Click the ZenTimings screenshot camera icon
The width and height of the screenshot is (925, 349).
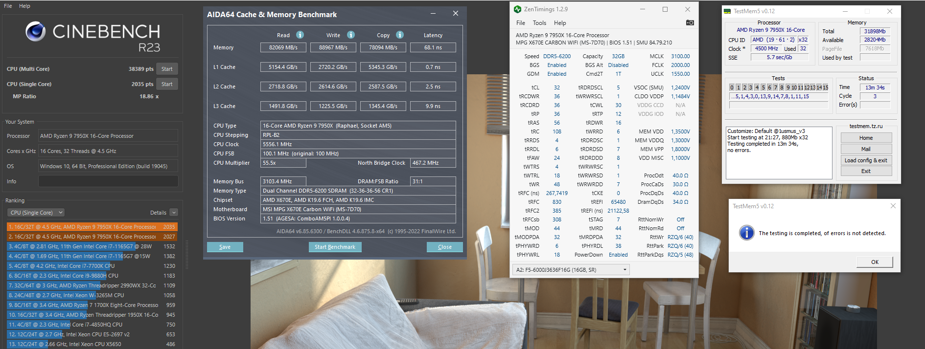tap(690, 22)
